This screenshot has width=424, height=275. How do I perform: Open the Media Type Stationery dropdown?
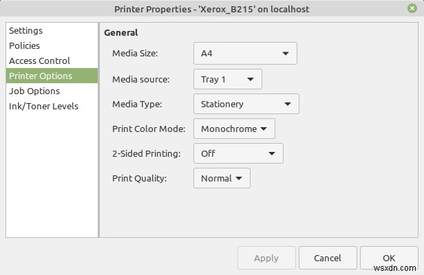tap(246, 104)
